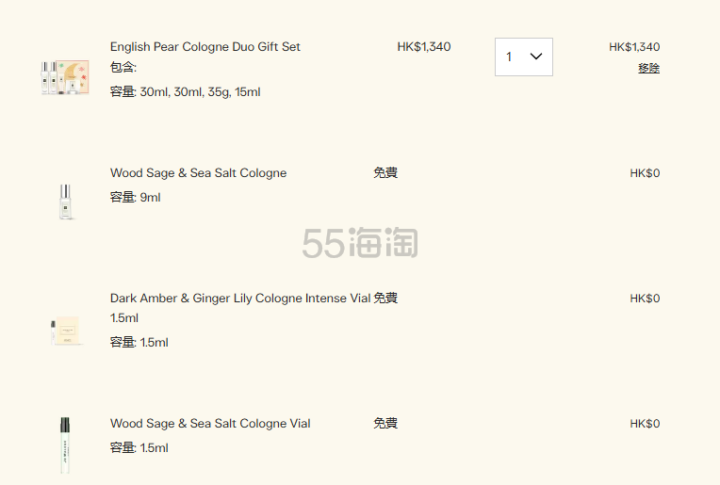Click the HK$1,340 line total above 移除
This screenshot has width=720, height=485.
point(634,47)
